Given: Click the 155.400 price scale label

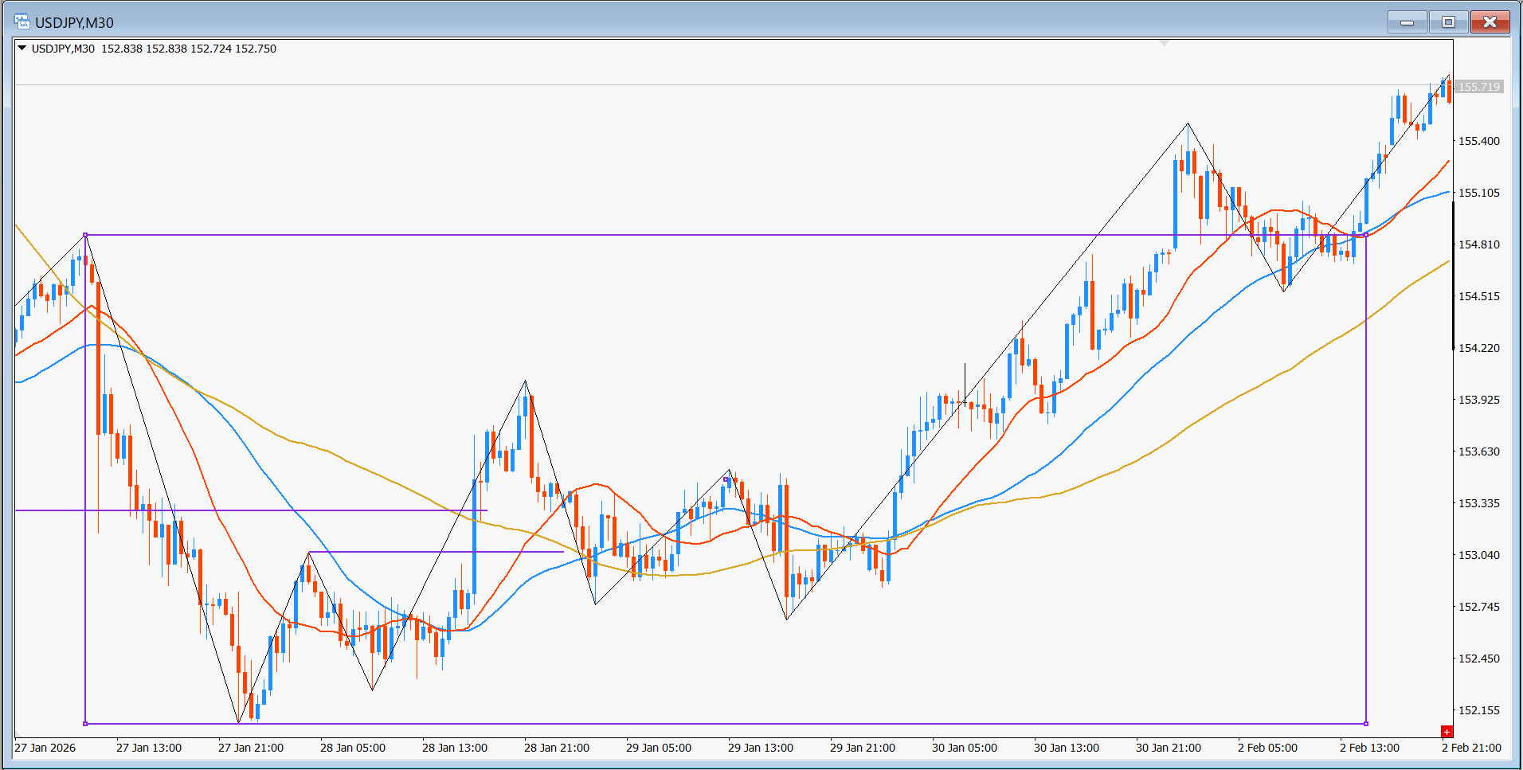Looking at the screenshot, I should (1478, 141).
